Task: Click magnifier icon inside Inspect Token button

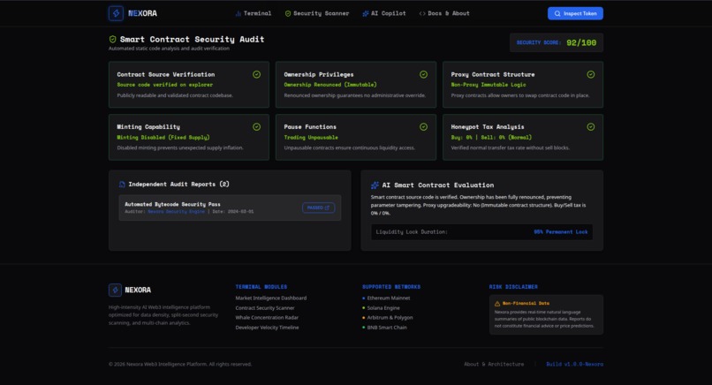Action: (x=557, y=13)
